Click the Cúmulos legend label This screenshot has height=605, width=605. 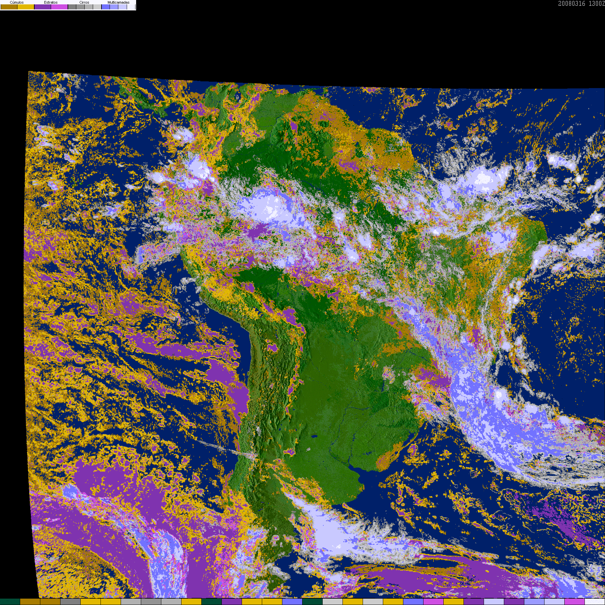click(x=17, y=2)
